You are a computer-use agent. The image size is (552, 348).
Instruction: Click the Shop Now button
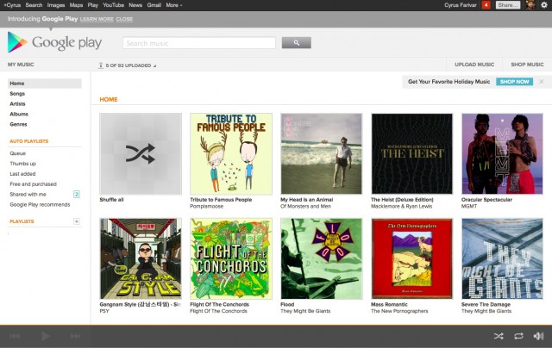pos(514,82)
